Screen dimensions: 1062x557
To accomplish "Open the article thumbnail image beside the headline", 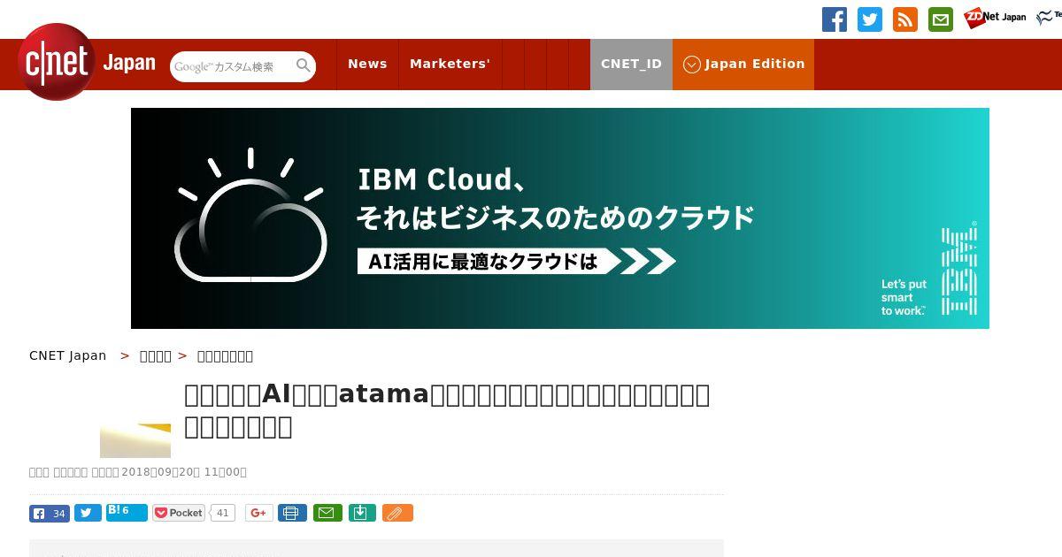I will click(135, 440).
